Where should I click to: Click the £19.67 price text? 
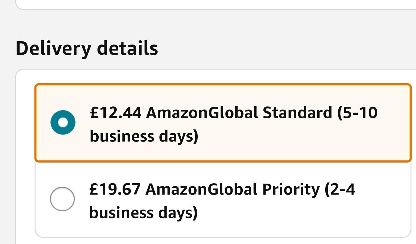pos(115,189)
